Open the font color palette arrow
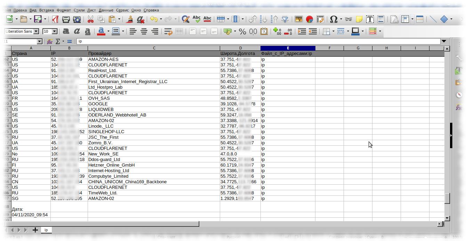The image size is (466, 241). pos(109,31)
